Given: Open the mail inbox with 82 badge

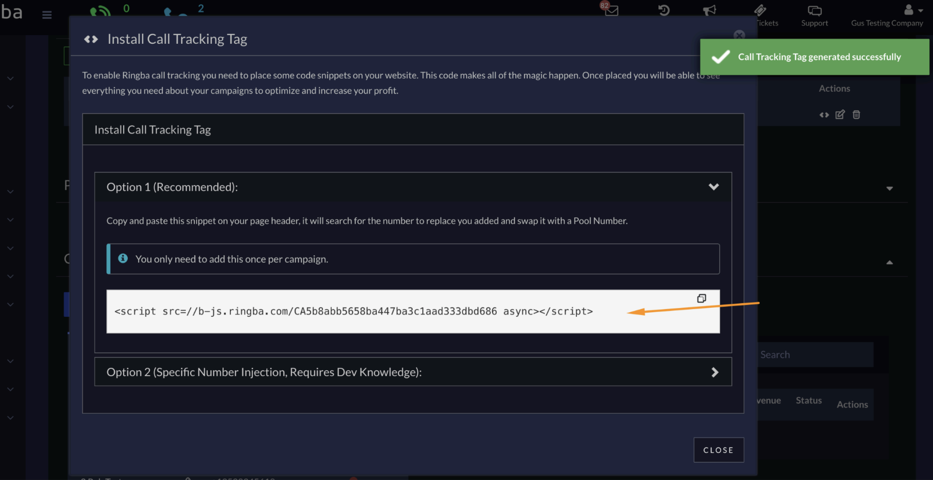Looking at the screenshot, I should point(611,10).
